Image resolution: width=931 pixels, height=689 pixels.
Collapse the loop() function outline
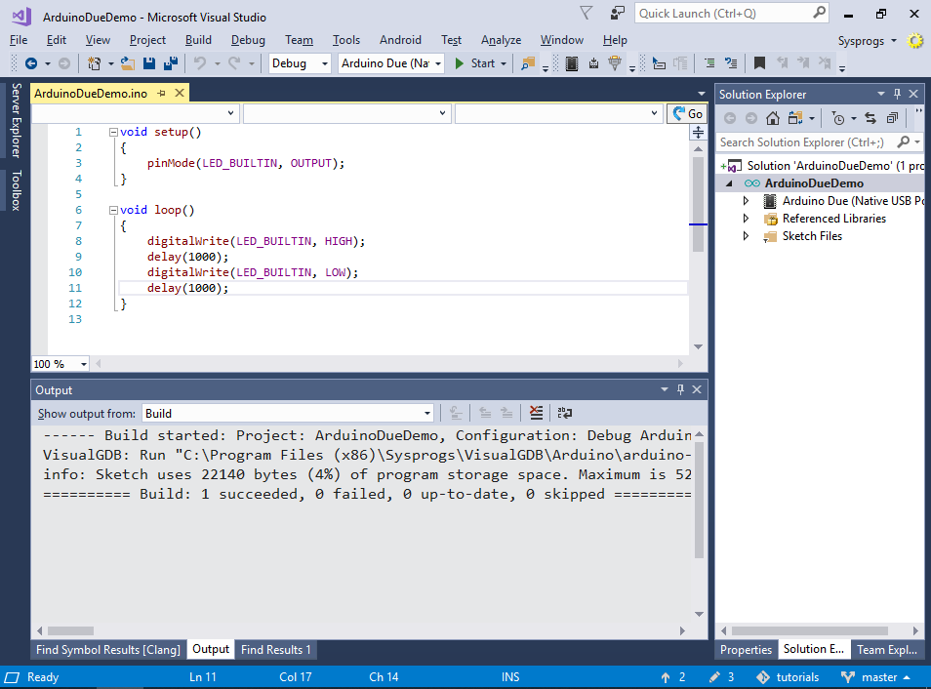point(113,210)
